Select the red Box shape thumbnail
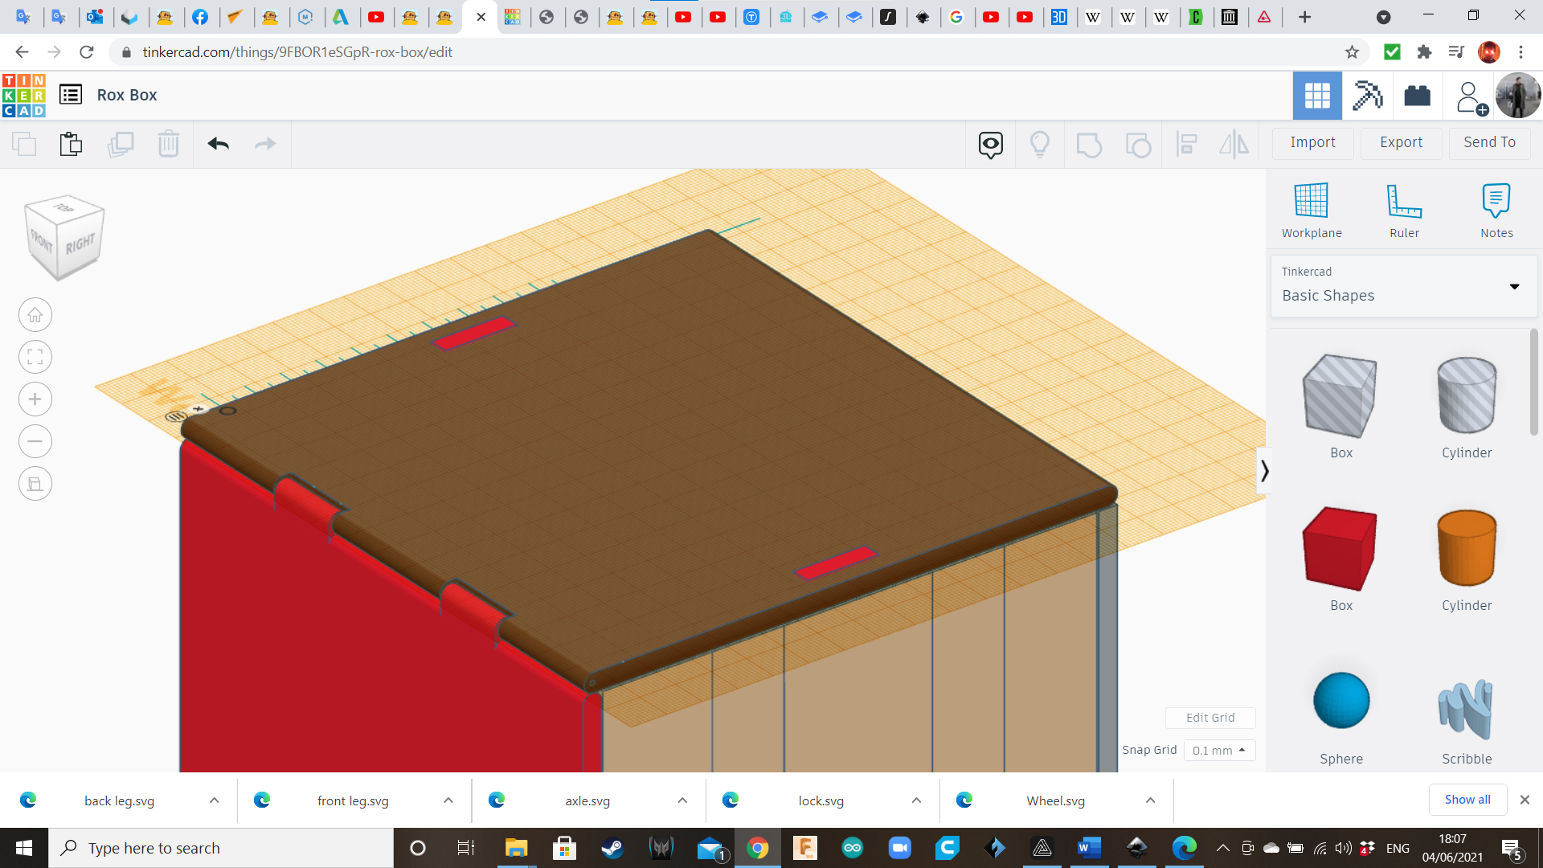The width and height of the screenshot is (1543, 868). pyautogui.click(x=1340, y=549)
